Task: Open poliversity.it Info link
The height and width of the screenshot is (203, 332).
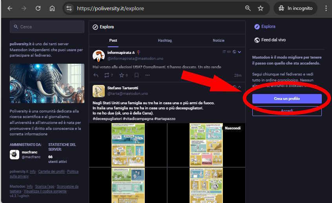Action: 33,172
